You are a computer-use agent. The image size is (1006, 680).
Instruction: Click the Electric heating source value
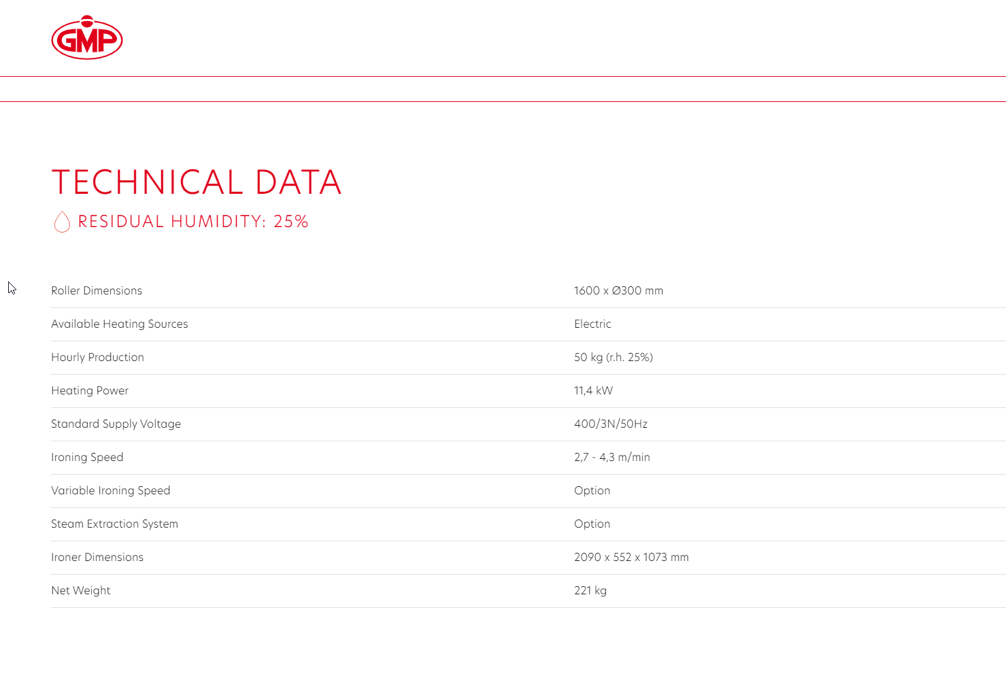592,324
